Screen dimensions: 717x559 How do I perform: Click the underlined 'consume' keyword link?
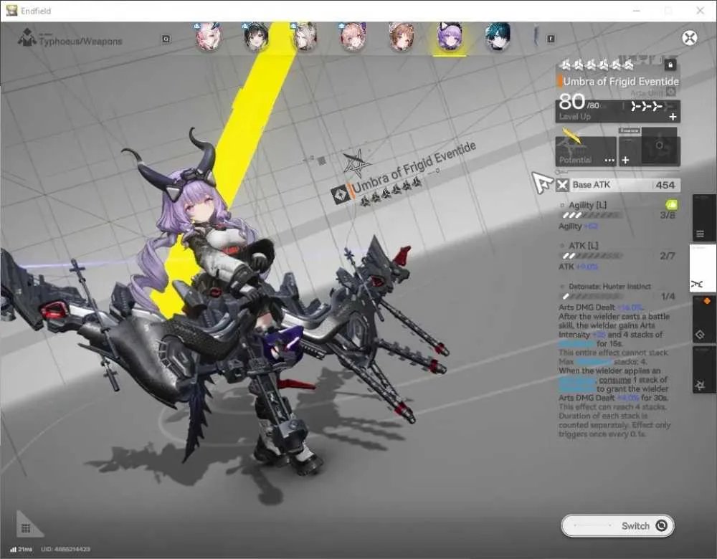coord(614,380)
